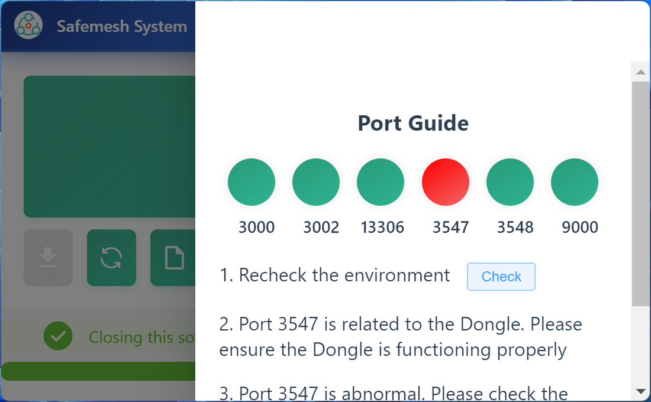Select the green status circle above 13306
This screenshot has height=402, width=651.
381,182
